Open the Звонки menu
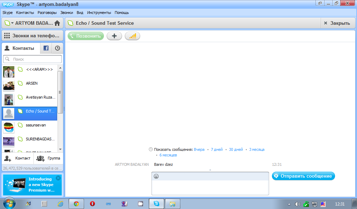Viewport: 357px width, 209px height. tap(67, 13)
